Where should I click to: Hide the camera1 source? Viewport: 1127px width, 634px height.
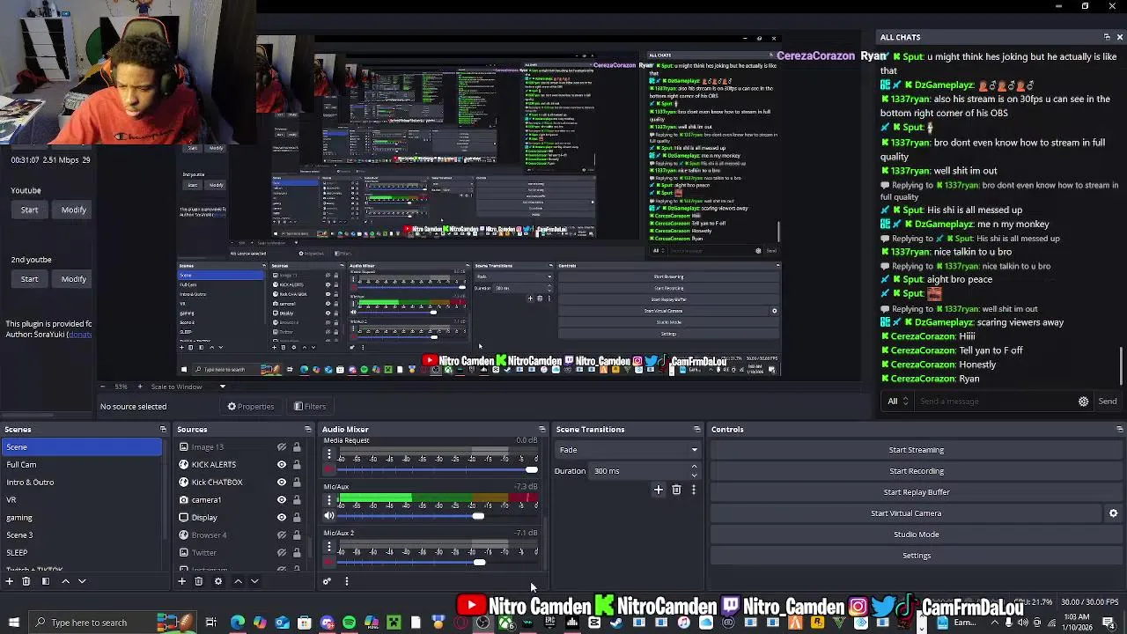coord(282,500)
